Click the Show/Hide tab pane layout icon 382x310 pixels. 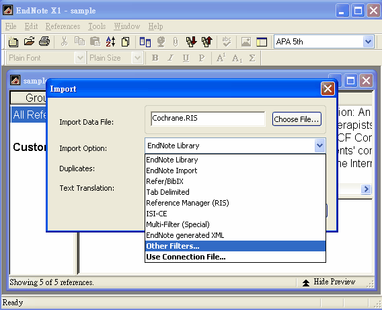pyautogui.click(x=262, y=42)
